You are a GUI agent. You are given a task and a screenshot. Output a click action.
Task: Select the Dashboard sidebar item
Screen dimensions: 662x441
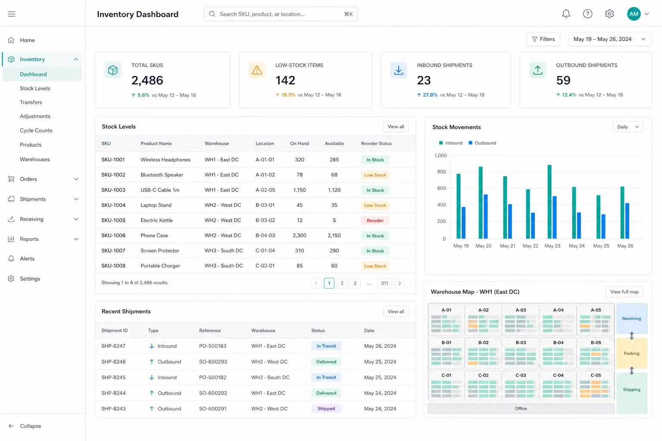[x=42, y=74]
